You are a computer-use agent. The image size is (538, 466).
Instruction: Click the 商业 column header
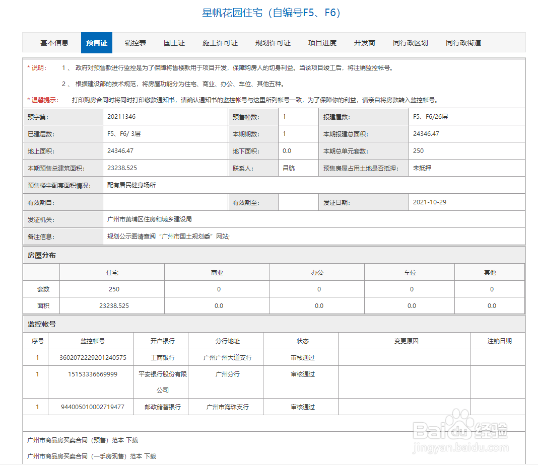(x=217, y=272)
